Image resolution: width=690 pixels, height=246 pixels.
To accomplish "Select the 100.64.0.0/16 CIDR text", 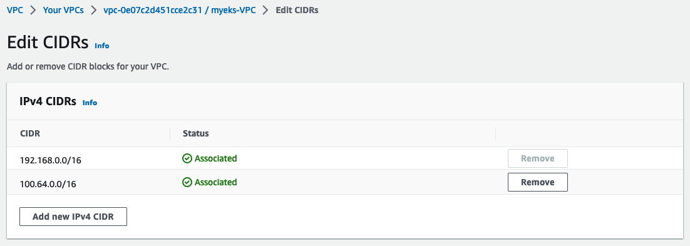I will coord(48,184).
